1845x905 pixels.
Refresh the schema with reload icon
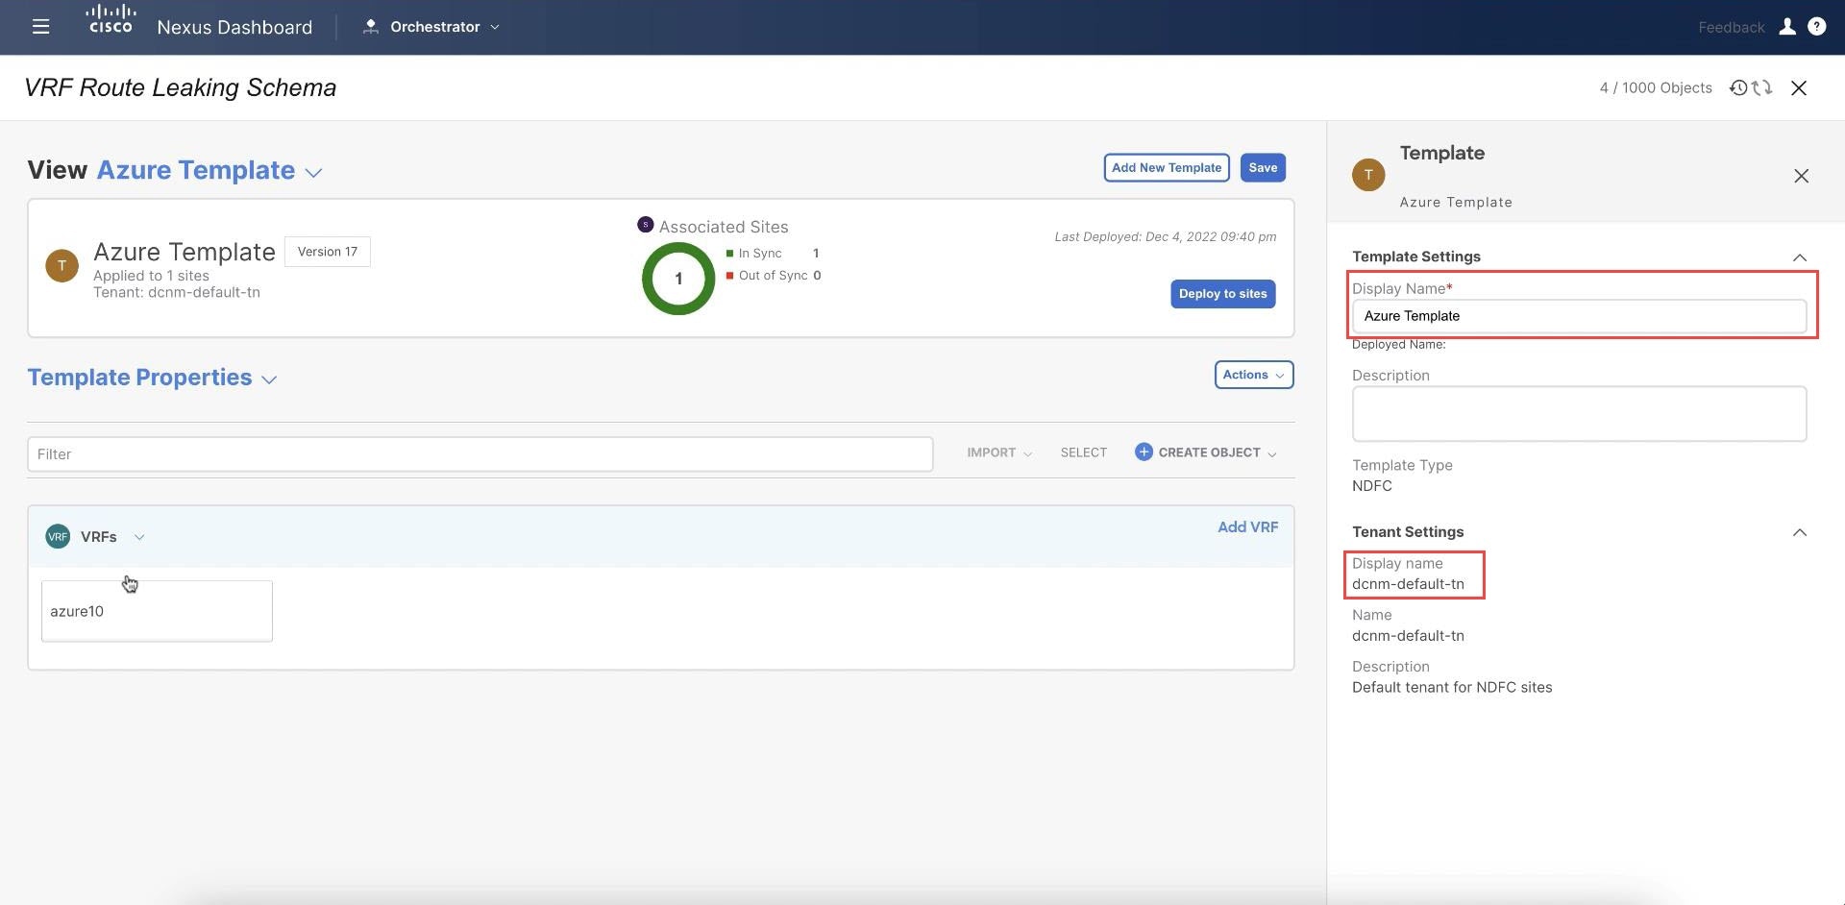pos(1762,87)
